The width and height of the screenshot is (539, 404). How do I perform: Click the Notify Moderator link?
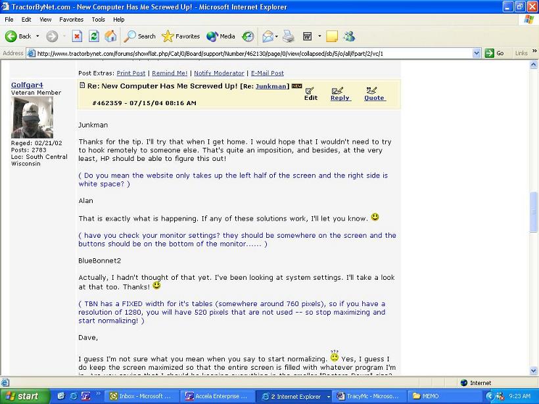(219, 73)
